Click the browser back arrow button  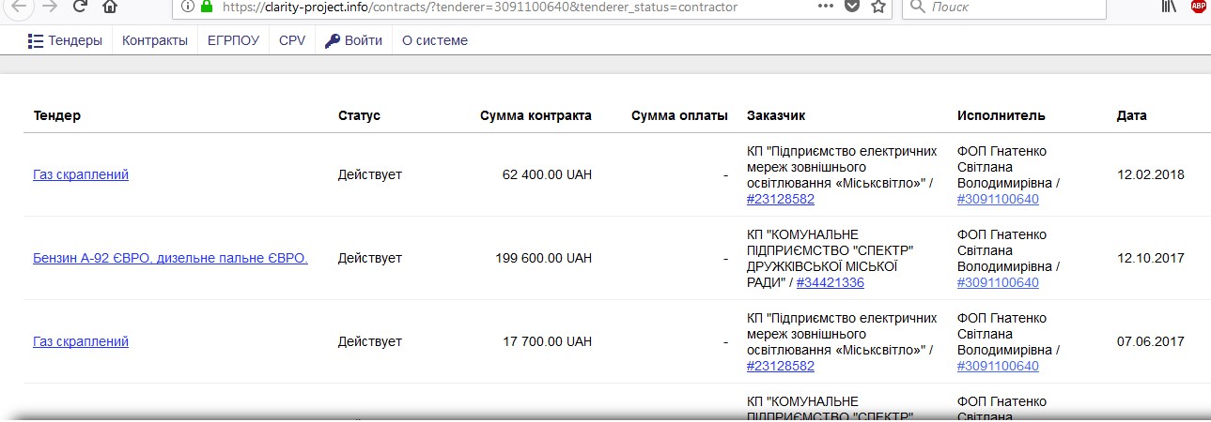pyautogui.click(x=19, y=6)
